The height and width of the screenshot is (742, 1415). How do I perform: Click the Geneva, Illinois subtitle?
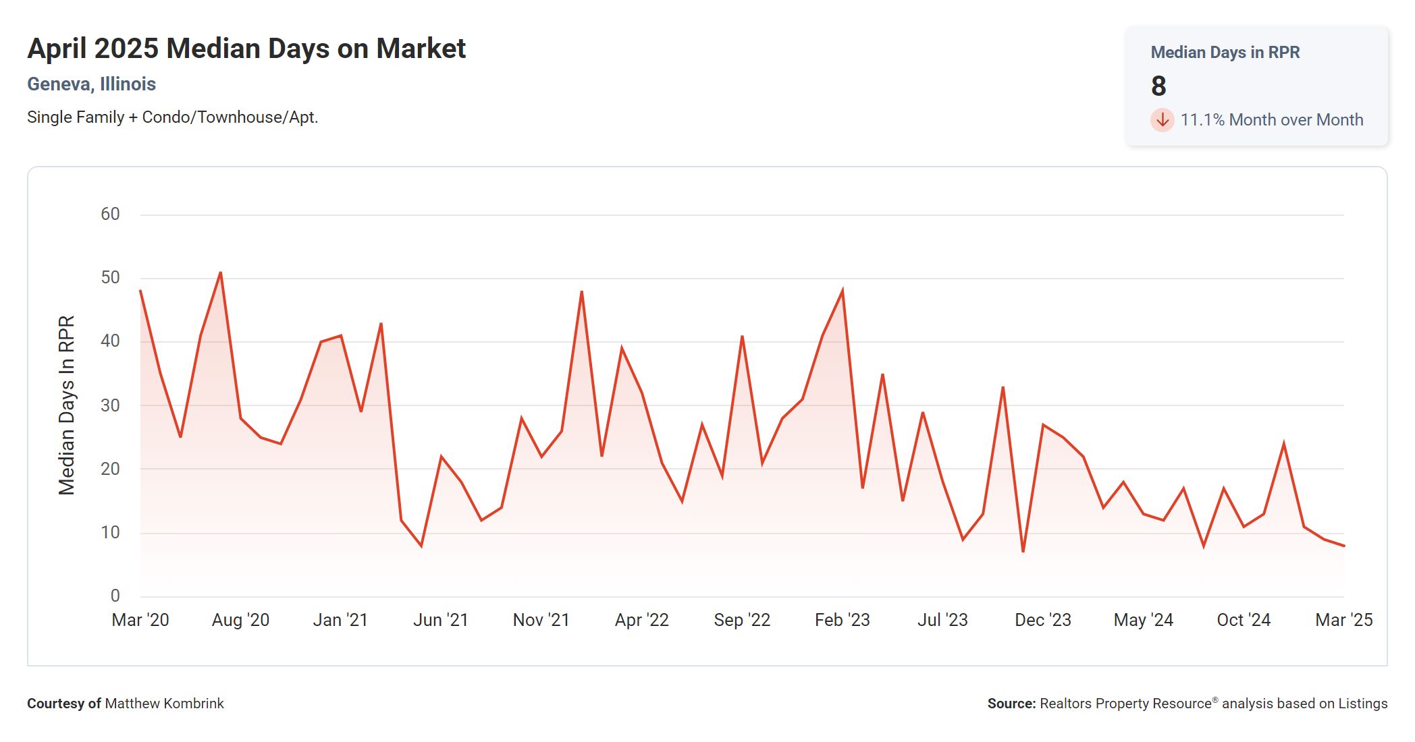[x=91, y=84]
